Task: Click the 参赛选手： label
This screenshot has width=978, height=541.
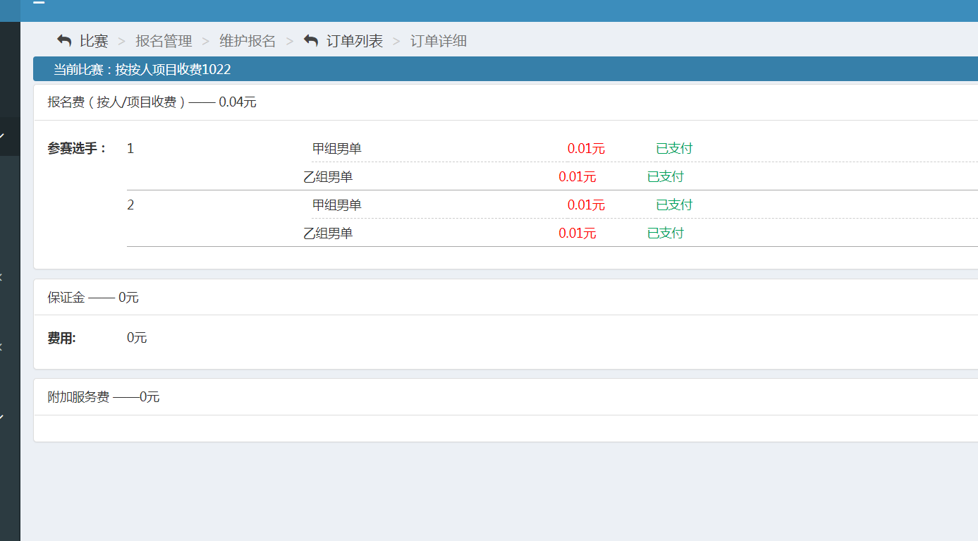Action: 77,148
